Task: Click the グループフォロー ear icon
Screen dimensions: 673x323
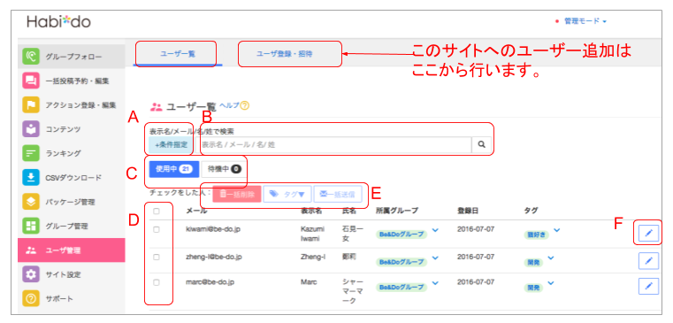Action: (x=31, y=57)
